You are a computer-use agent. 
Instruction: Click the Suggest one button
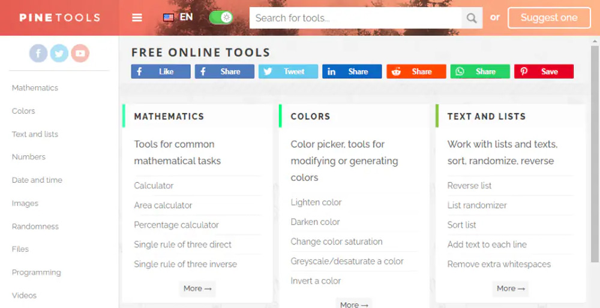pos(549,17)
